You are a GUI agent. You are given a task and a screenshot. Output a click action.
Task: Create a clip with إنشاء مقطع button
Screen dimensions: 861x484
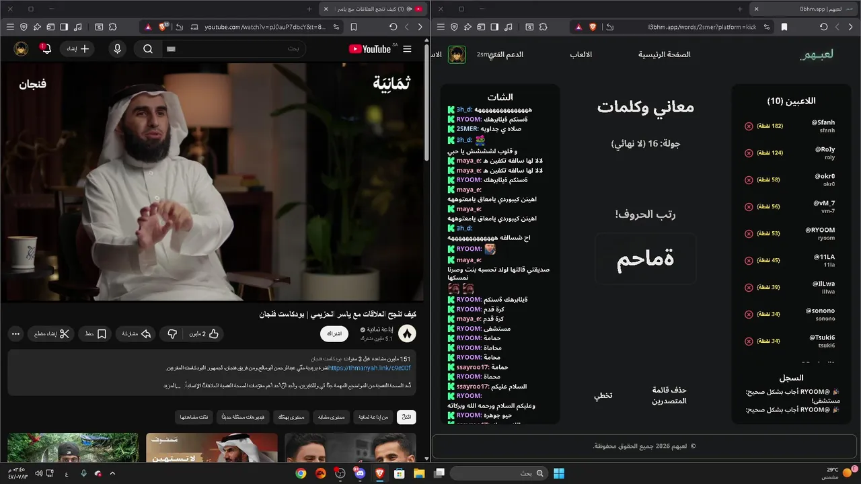click(x=51, y=334)
